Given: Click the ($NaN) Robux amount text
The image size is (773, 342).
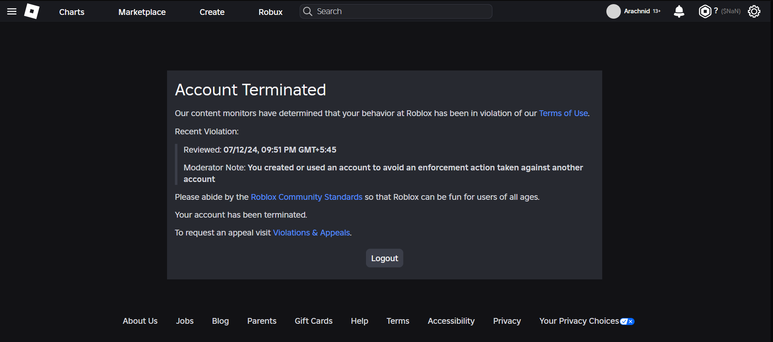Looking at the screenshot, I should pyautogui.click(x=731, y=11).
